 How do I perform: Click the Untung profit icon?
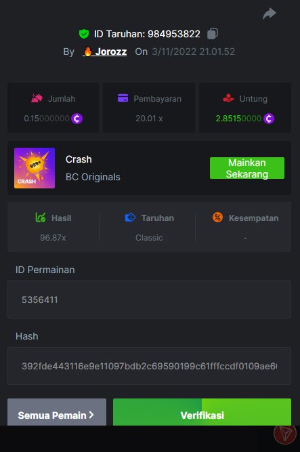tap(228, 98)
